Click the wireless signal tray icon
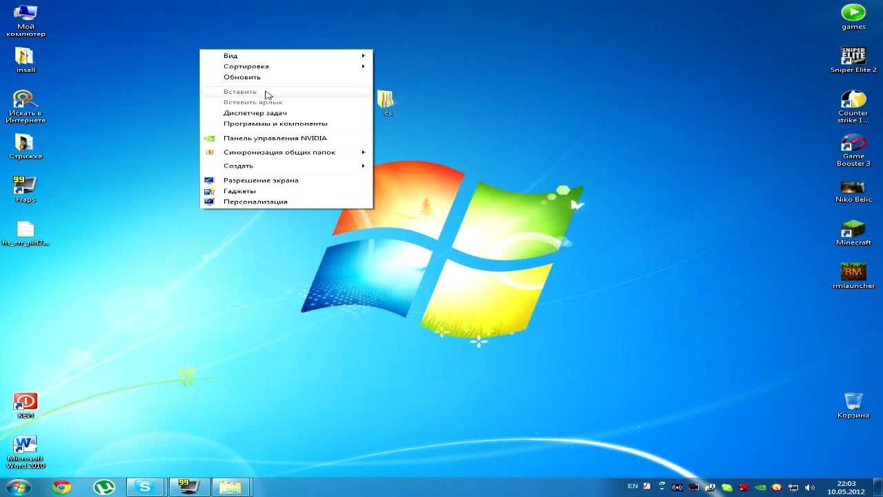Screen dimensions: 883x497 click(677, 487)
